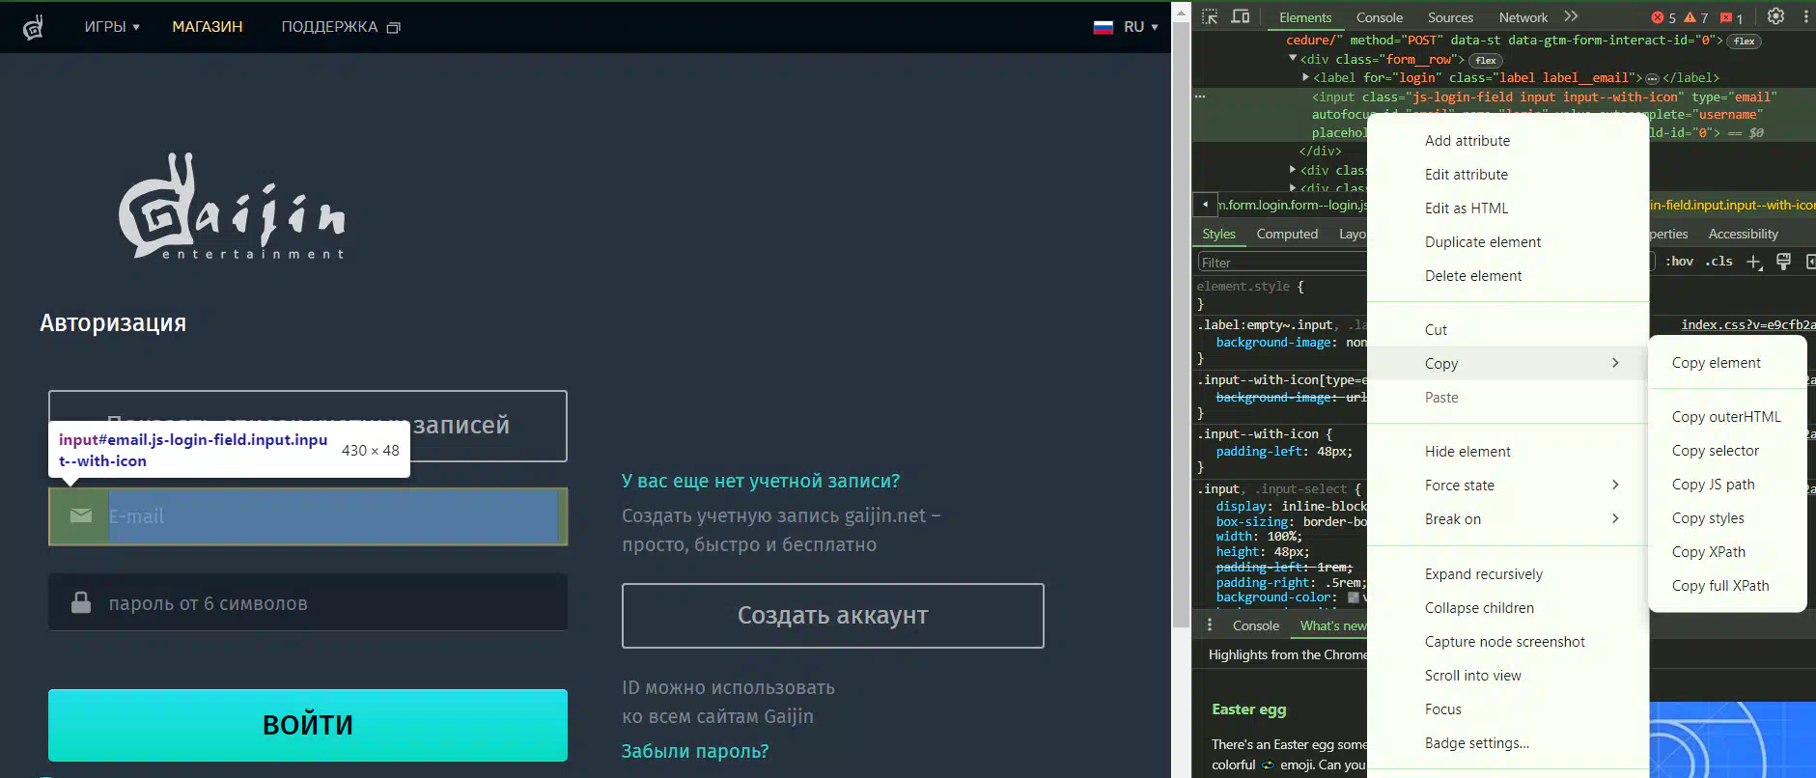
Task: Click the red error count icon in DevTools
Action: pyautogui.click(x=1658, y=17)
